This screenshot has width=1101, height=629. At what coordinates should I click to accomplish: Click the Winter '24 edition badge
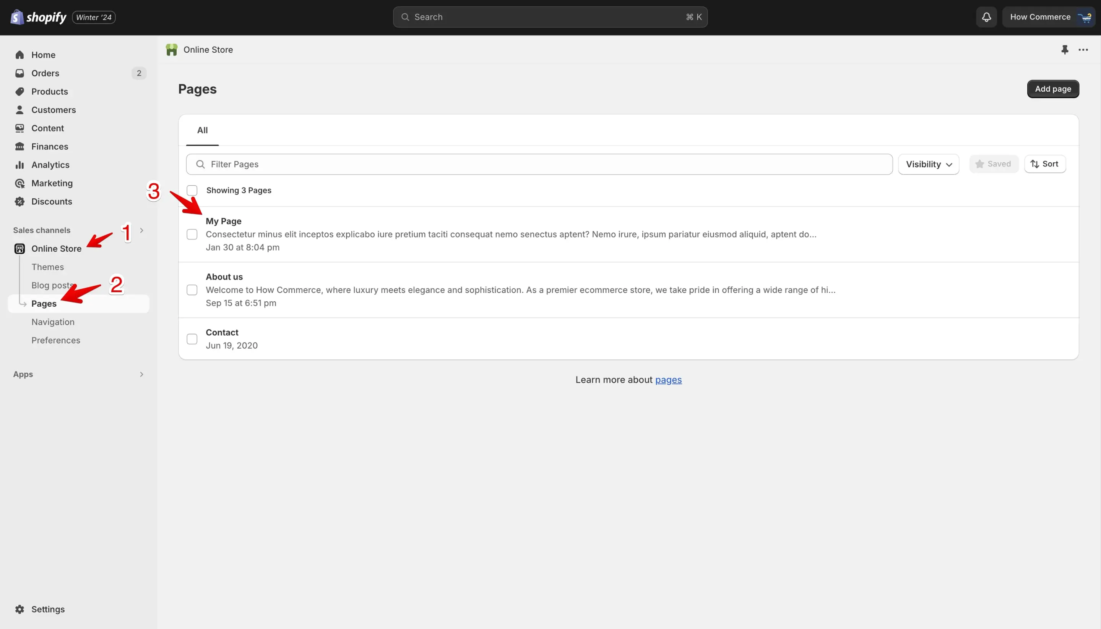coord(94,17)
